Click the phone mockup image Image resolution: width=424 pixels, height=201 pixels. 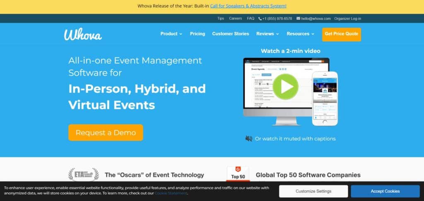(325, 98)
